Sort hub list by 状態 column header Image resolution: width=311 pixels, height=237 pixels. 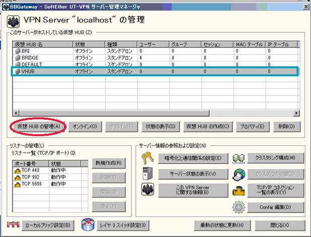[x=89, y=44]
